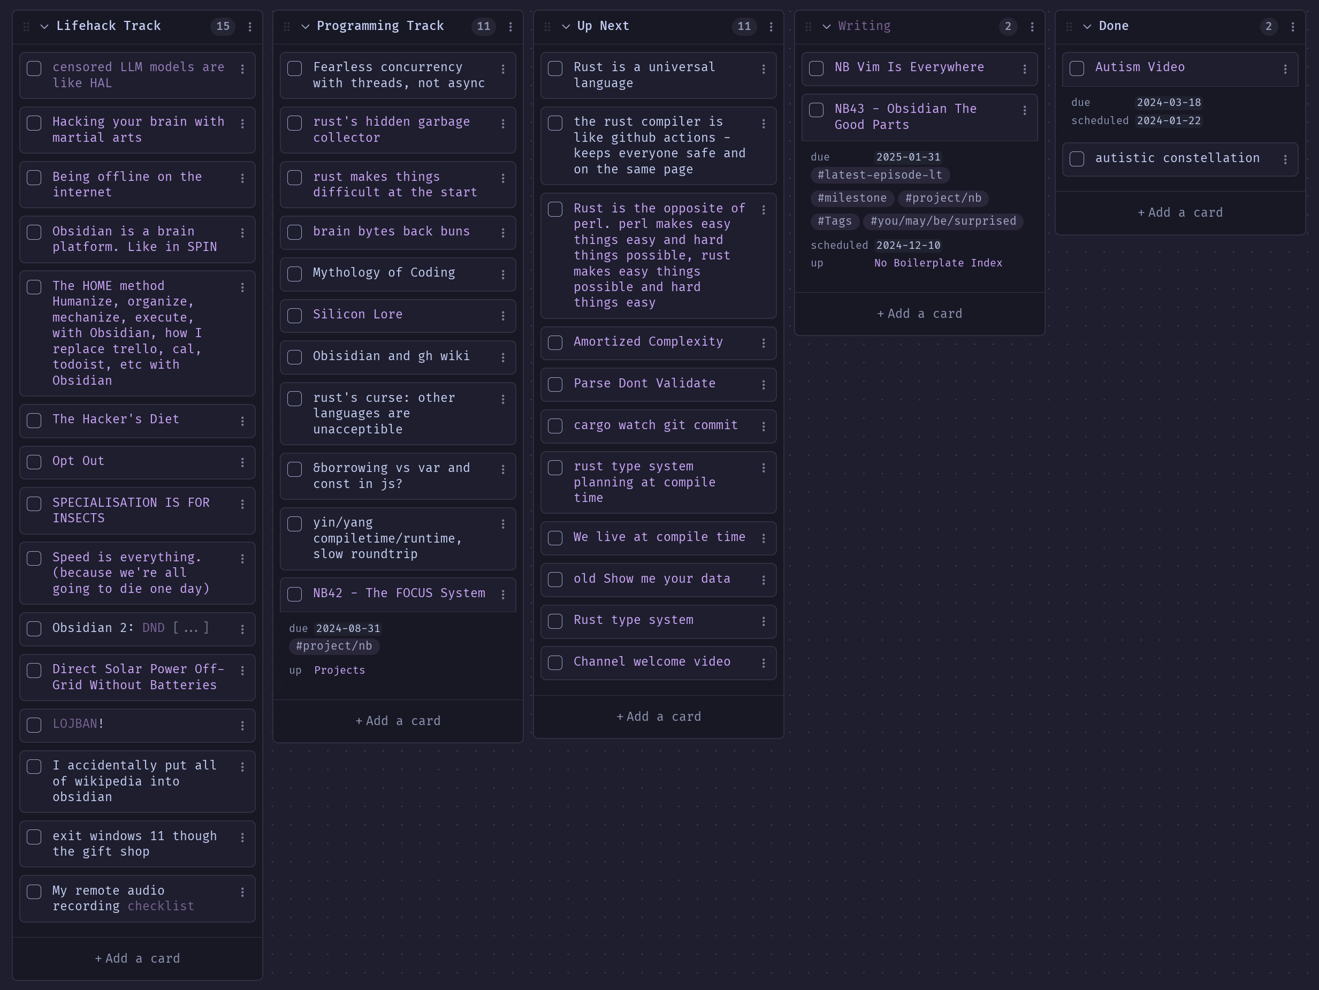Click the #Tags tag
Screen dimensions: 1319x990
tap(835, 221)
